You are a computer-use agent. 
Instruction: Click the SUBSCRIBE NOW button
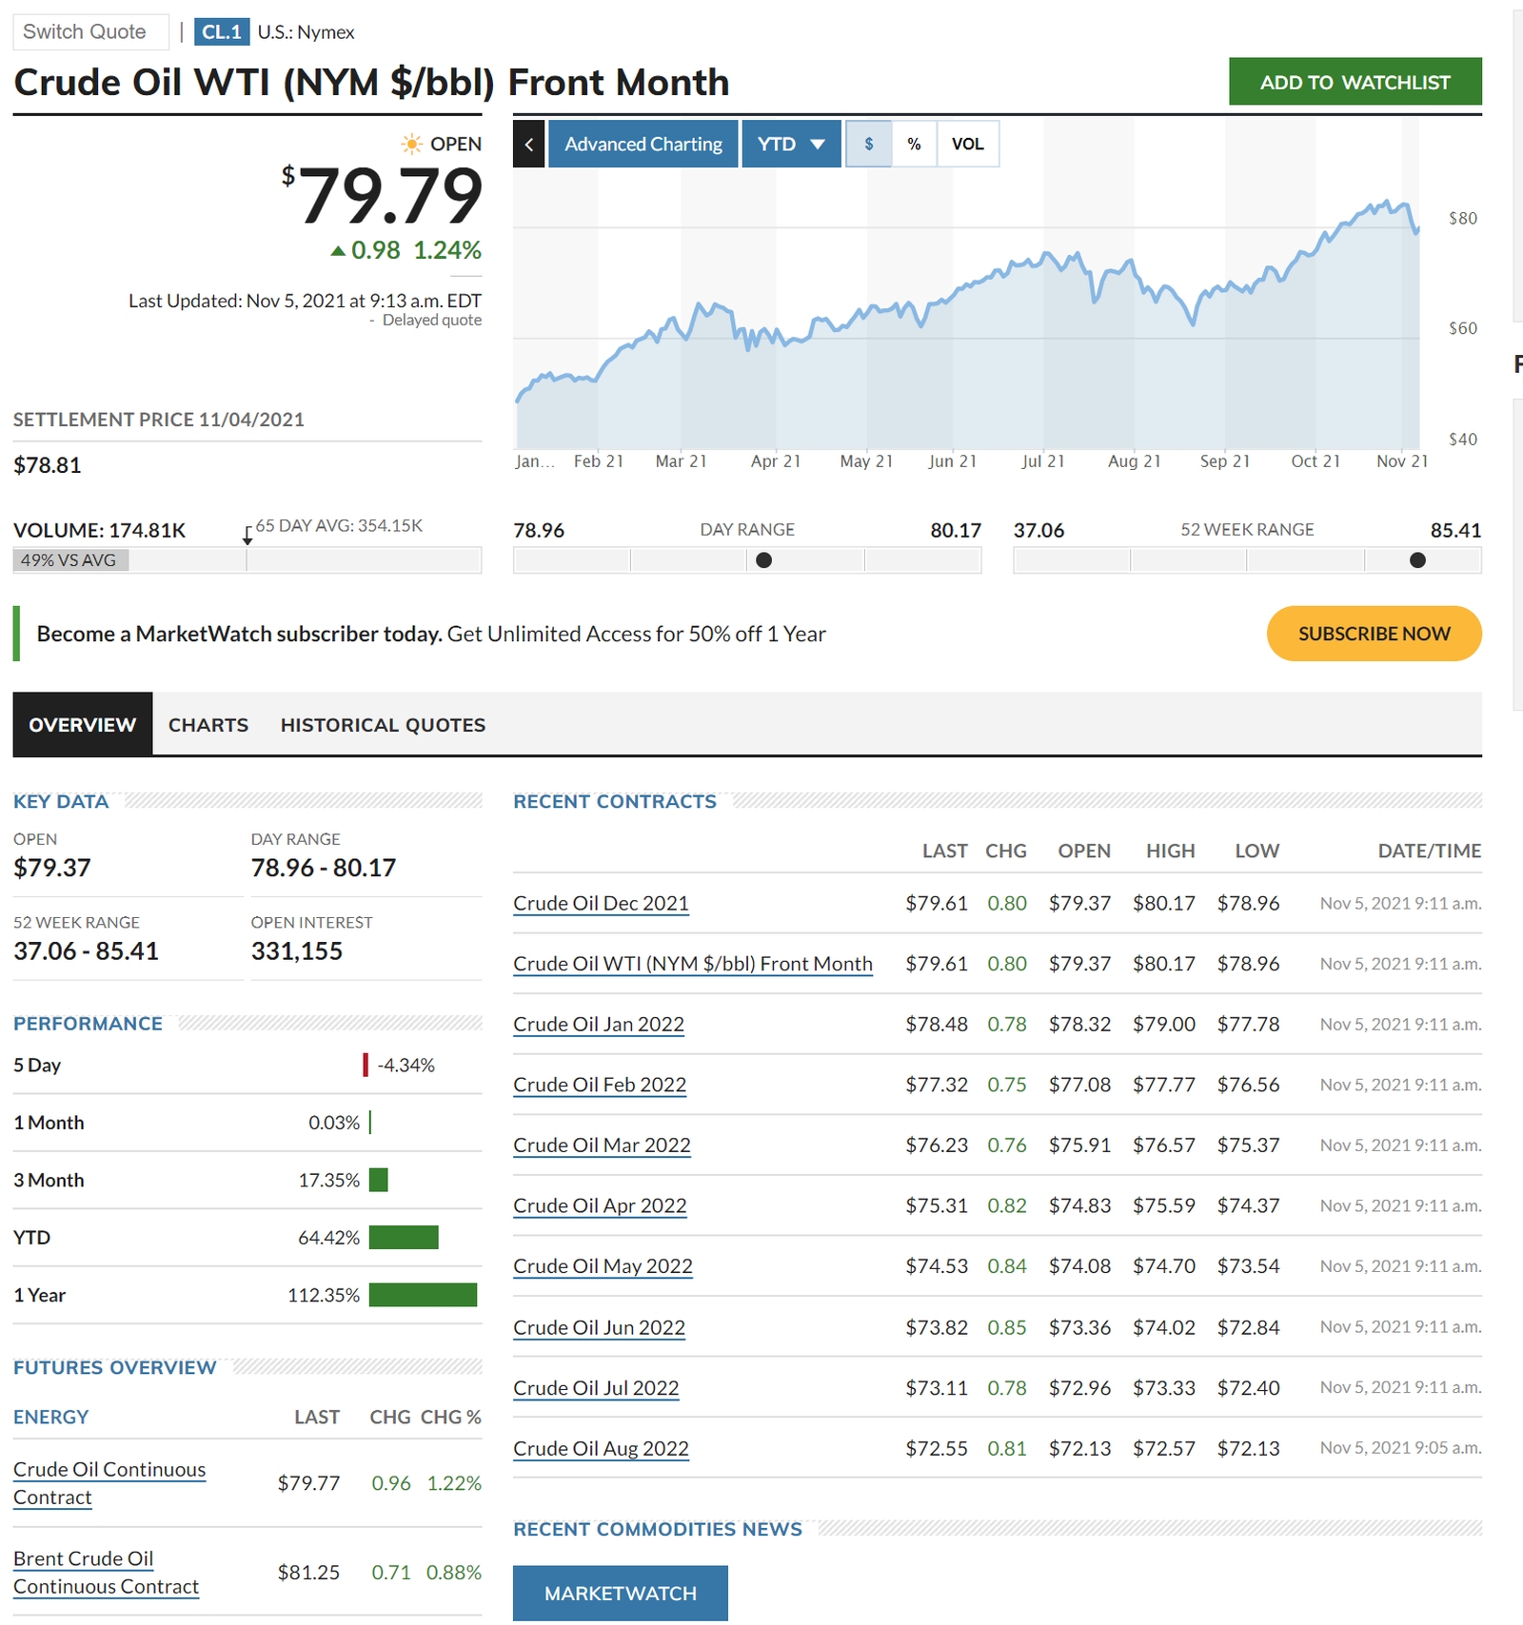pos(1374,634)
